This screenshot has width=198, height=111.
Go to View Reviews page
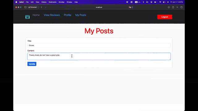(52, 15)
